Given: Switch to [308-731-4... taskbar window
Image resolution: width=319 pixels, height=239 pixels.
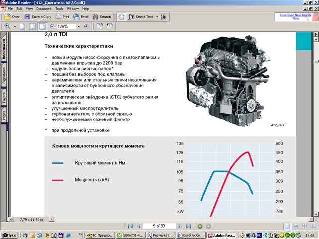Looking at the screenshot, I should click(131, 235).
